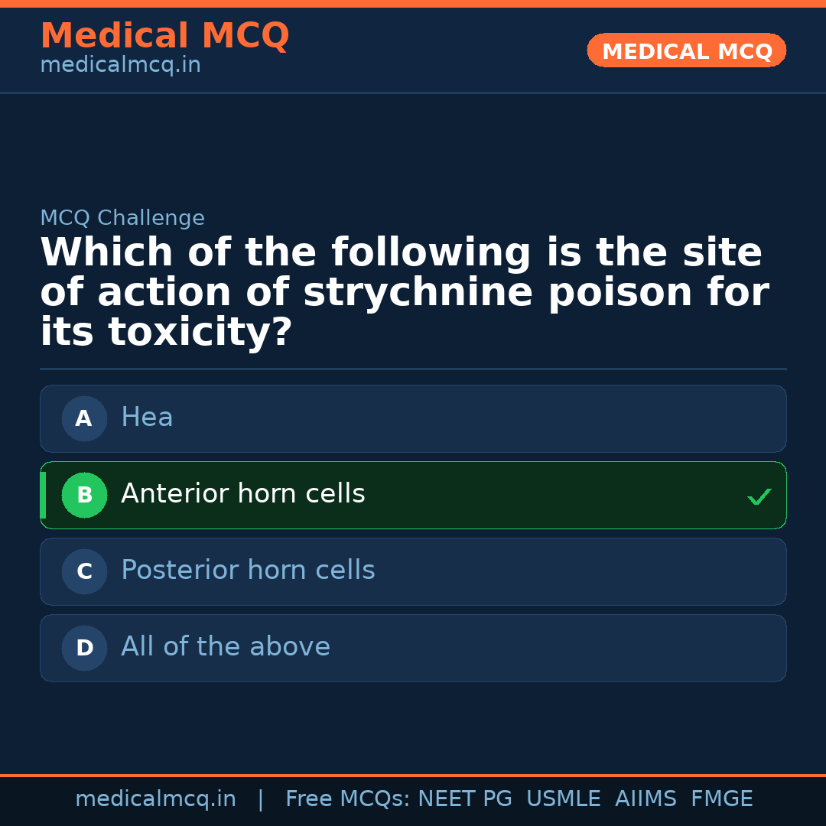Select the circular D badge icon
826x826 pixels.
pyautogui.click(x=84, y=648)
